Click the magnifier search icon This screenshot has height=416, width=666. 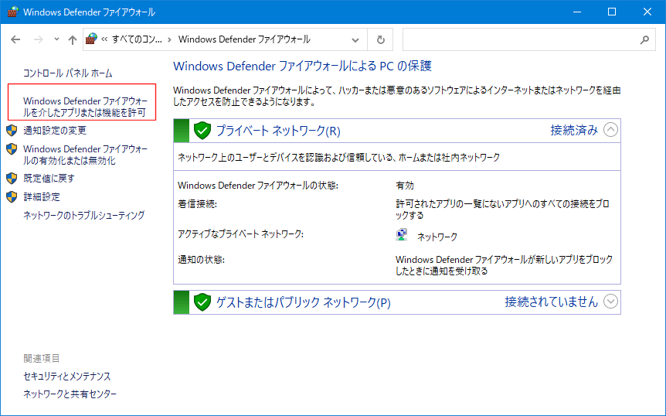coord(645,40)
